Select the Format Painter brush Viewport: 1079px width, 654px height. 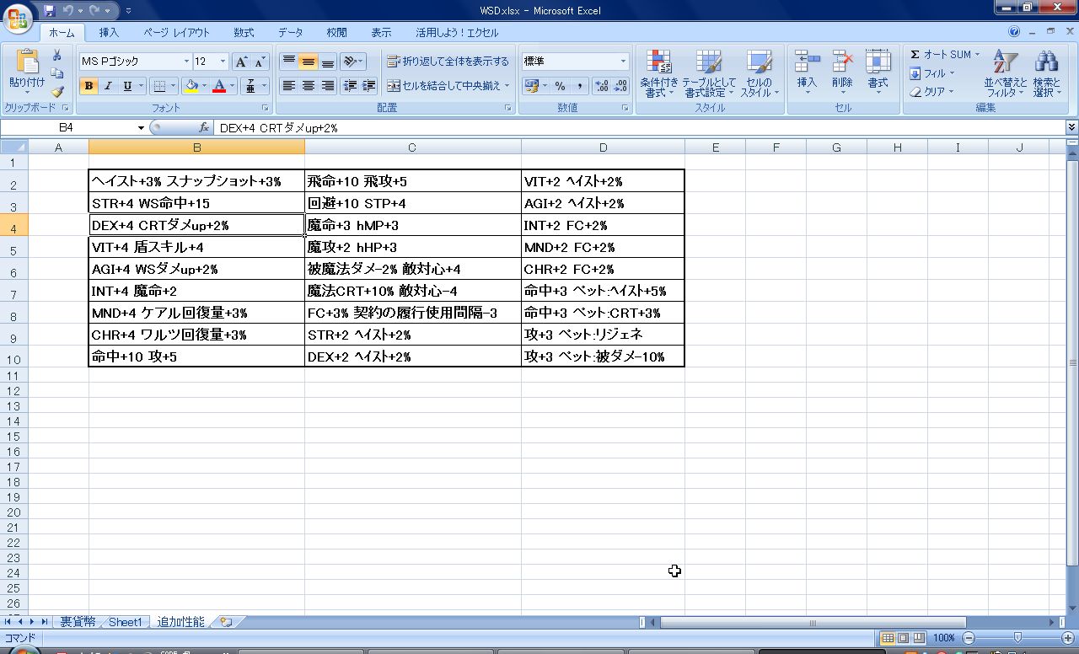point(57,92)
